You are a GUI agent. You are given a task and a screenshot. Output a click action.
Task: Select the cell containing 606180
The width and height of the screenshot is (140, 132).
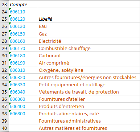24,55
